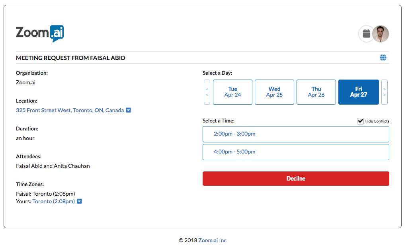The width and height of the screenshot is (412, 249).
Task: Go to previous days with left arrows
Action: pos(207,92)
